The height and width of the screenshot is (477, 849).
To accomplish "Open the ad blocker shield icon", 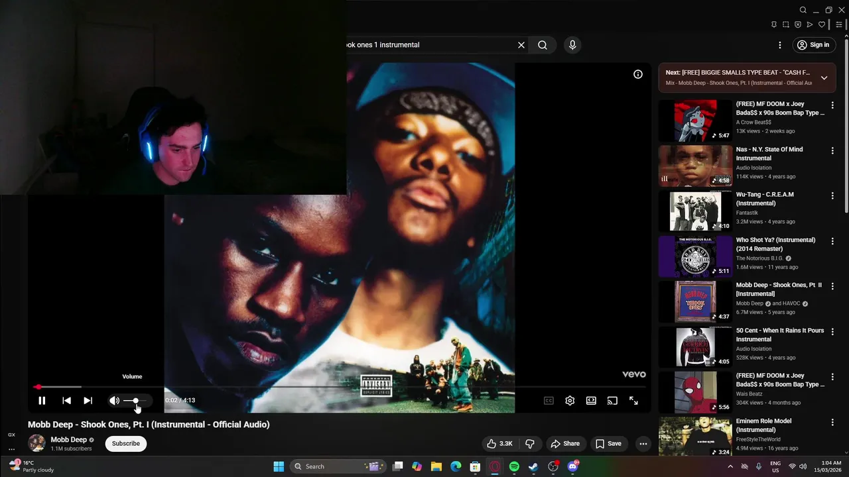I will click(x=798, y=25).
